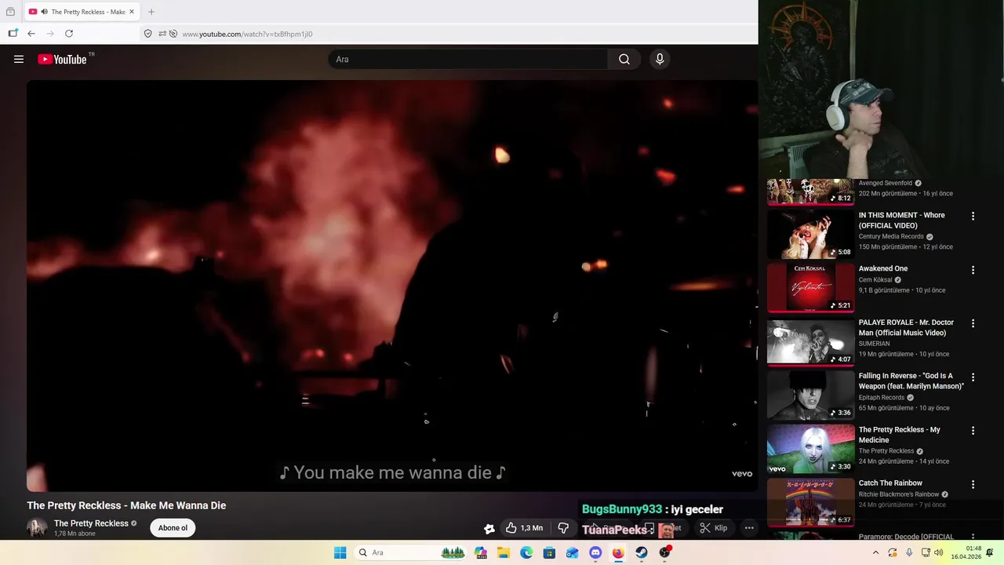Open options menu for Falling In Reverse video

[x=973, y=377]
